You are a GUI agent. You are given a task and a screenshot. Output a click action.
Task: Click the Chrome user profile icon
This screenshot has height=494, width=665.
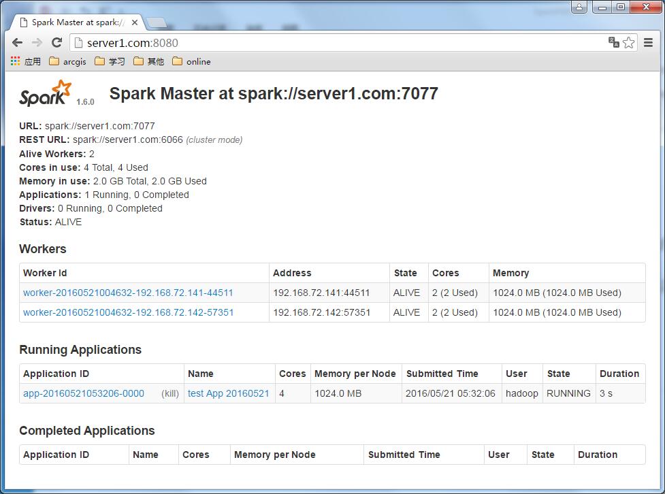[579, 7]
